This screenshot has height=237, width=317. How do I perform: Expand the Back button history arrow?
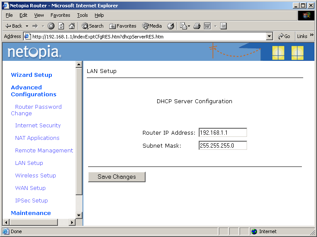pos(27,26)
